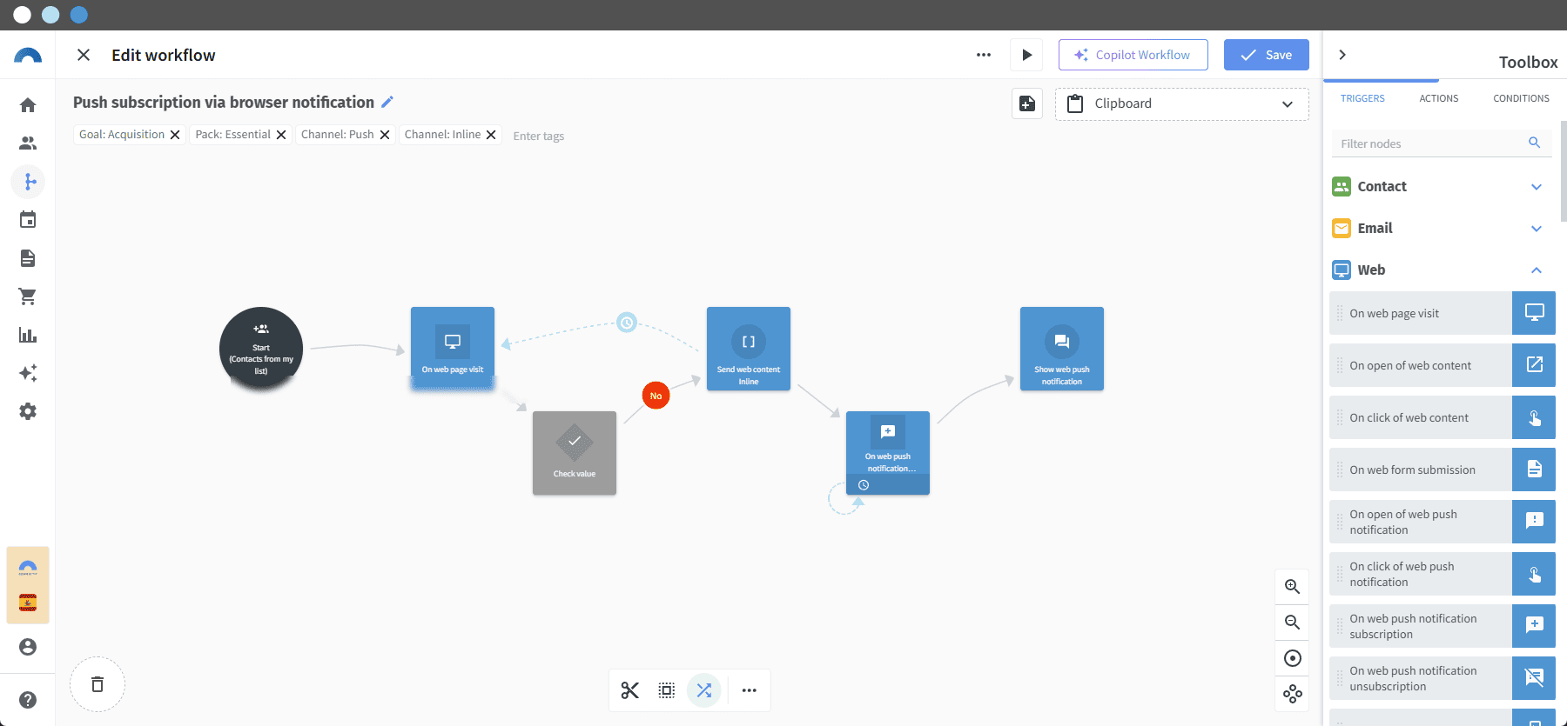Click the trash delete button
1567x726 pixels.
(98, 684)
